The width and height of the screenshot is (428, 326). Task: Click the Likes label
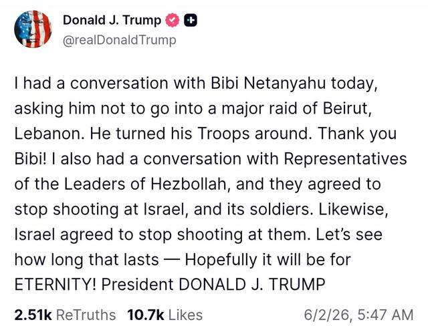(186, 315)
